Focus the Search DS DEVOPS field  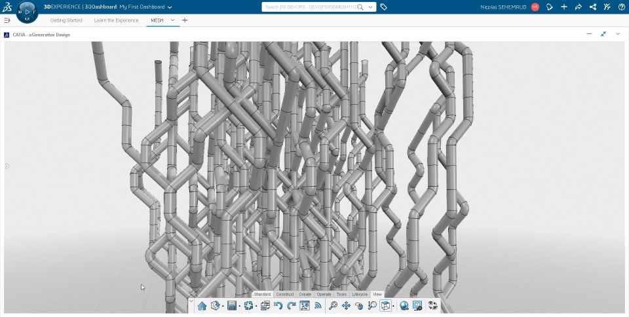pos(311,7)
